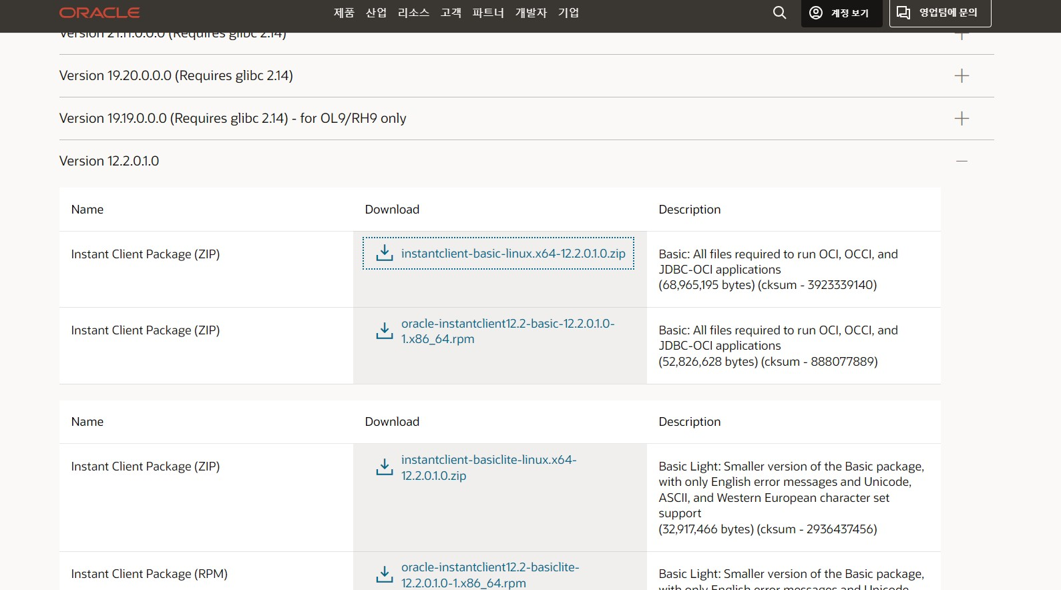
Task: Download instantclient-basic-linux.x64-12.2.0.1.0.zip link
Action: point(513,254)
